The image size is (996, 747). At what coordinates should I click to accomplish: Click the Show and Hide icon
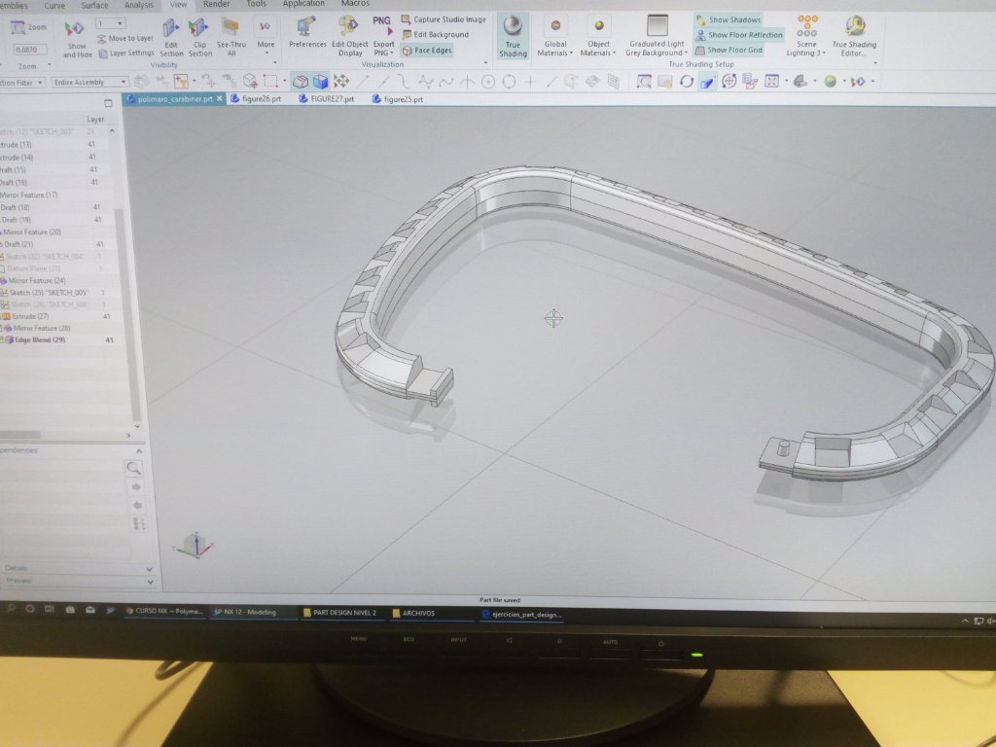pyautogui.click(x=74, y=28)
